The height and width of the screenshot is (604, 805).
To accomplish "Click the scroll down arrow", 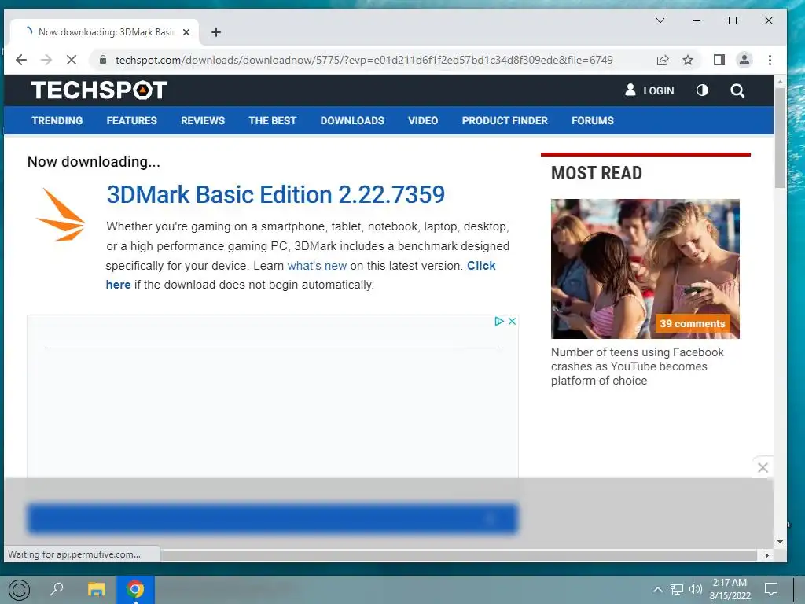I will [780, 541].
